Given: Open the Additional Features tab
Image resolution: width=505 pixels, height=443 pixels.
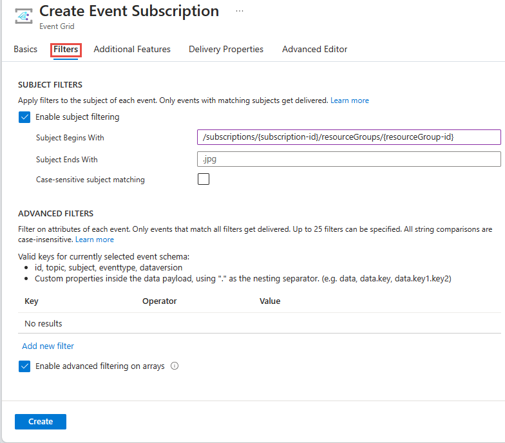Looking at the screenshot, I should [x=132, y=49].
